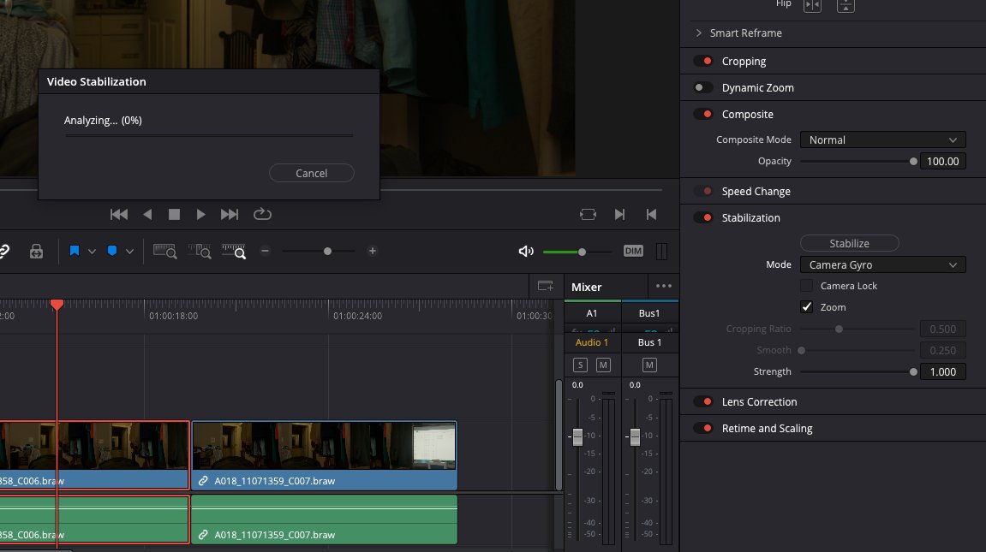Viewport: 986px width, 552px height.
Task: Toggle loop playback
Action: [262, 215]
